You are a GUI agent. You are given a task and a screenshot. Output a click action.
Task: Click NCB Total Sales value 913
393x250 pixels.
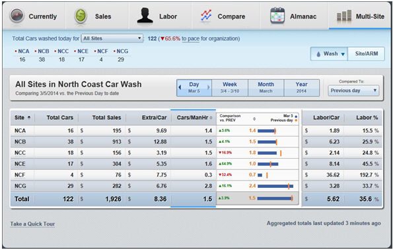tap(116, 142)
